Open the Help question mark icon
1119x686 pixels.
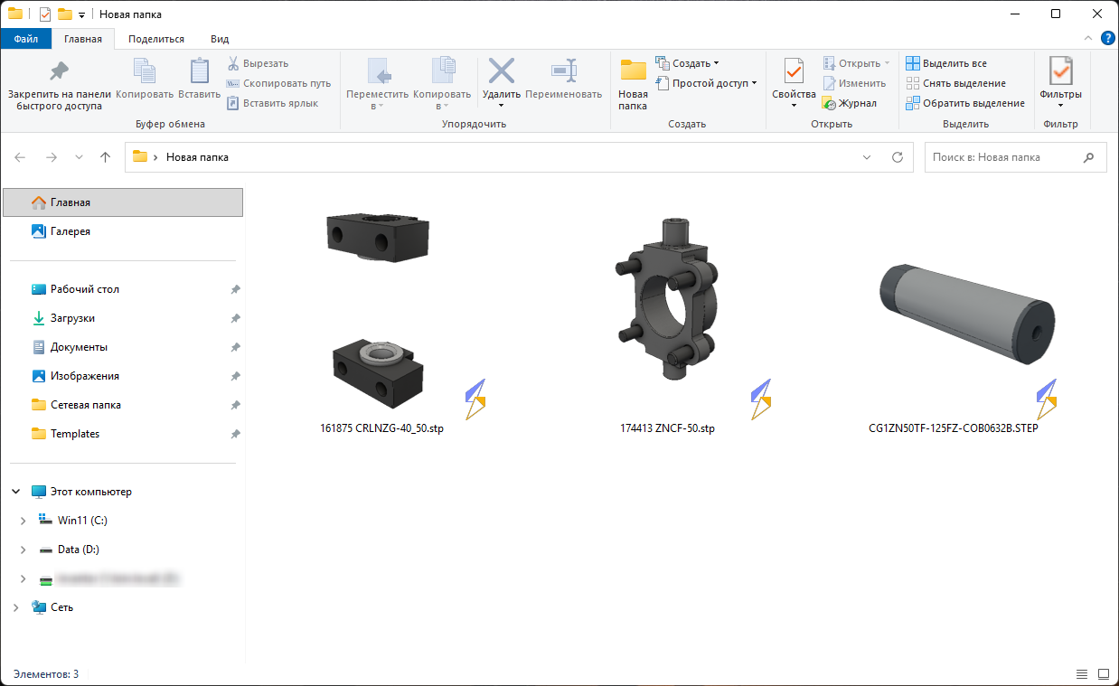coord(1107,39)
